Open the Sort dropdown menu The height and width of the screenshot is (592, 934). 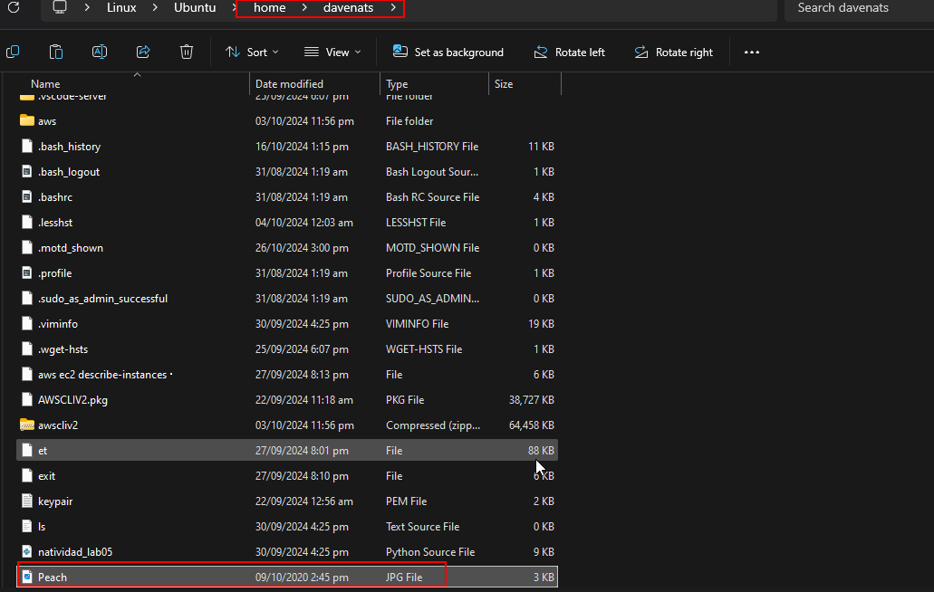[x=252, y=53]
